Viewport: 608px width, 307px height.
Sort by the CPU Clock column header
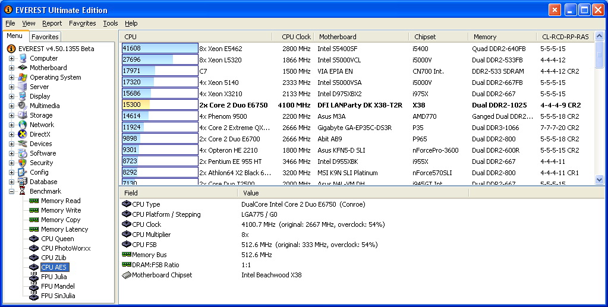click(x=293, y=37)
